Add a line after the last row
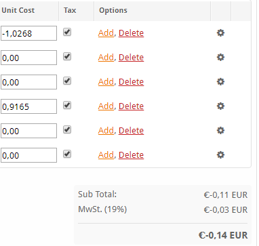 tap(106, 155)
